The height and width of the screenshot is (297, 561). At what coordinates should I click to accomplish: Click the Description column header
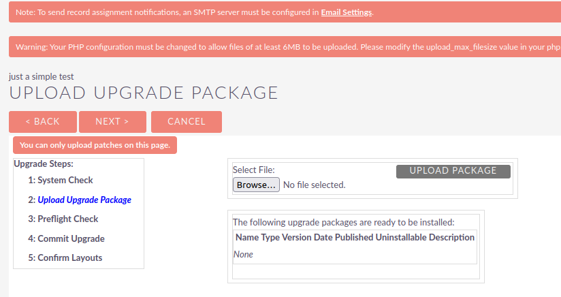[x=450, y=238]
